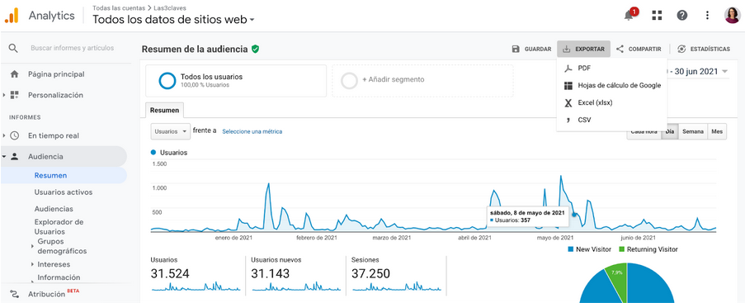Viewport: 745px width, 303px height.
Task: Expand Información submenu
Action: tap(32, 281)
